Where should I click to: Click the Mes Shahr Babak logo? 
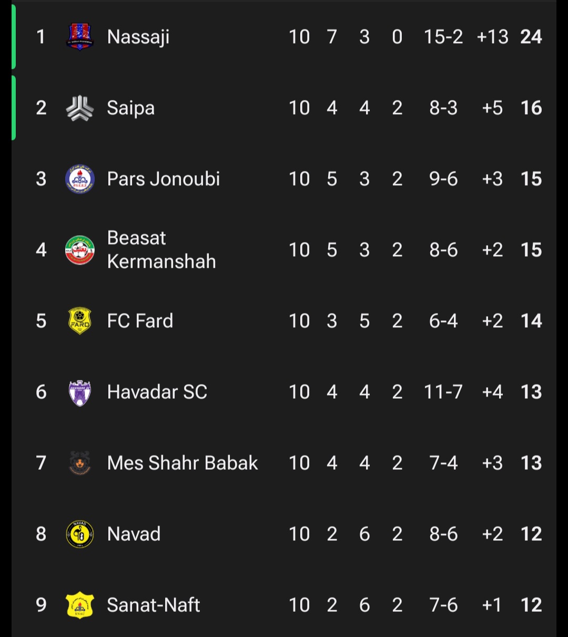point(80,463)
